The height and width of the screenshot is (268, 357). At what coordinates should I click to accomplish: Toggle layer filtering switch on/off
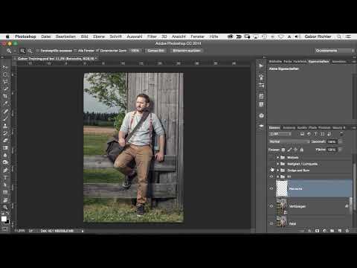[x=341, y=134]
